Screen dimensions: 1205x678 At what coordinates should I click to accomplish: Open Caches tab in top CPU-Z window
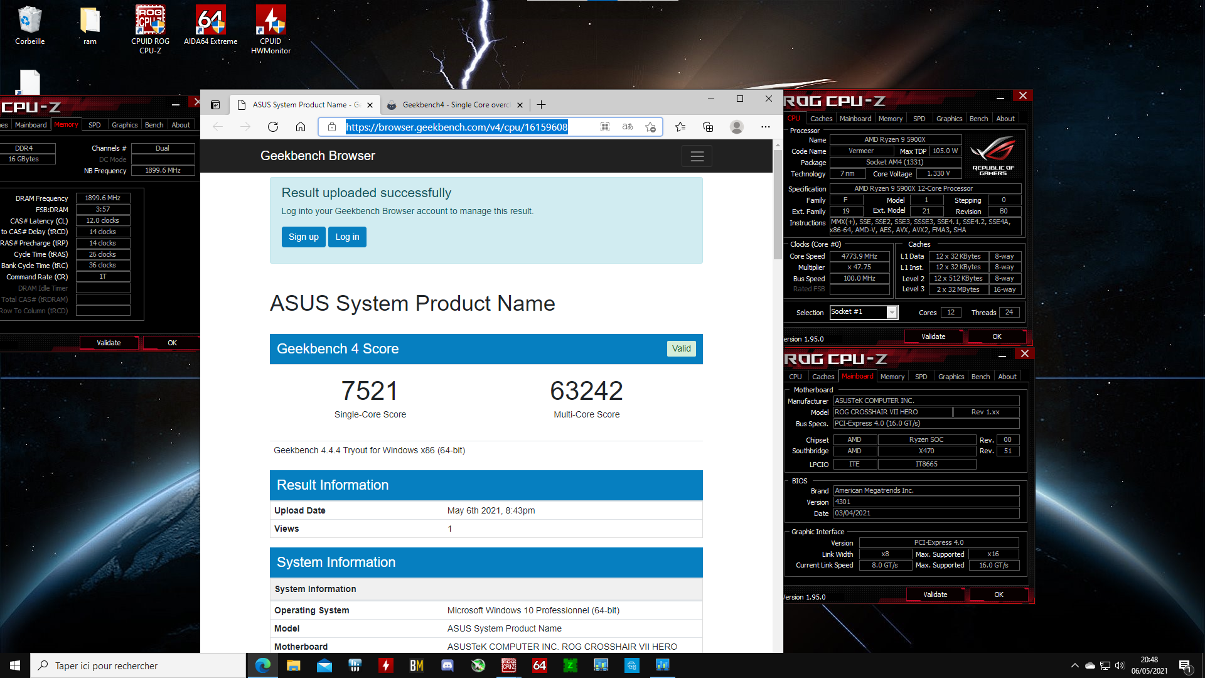tap(821, 119)
